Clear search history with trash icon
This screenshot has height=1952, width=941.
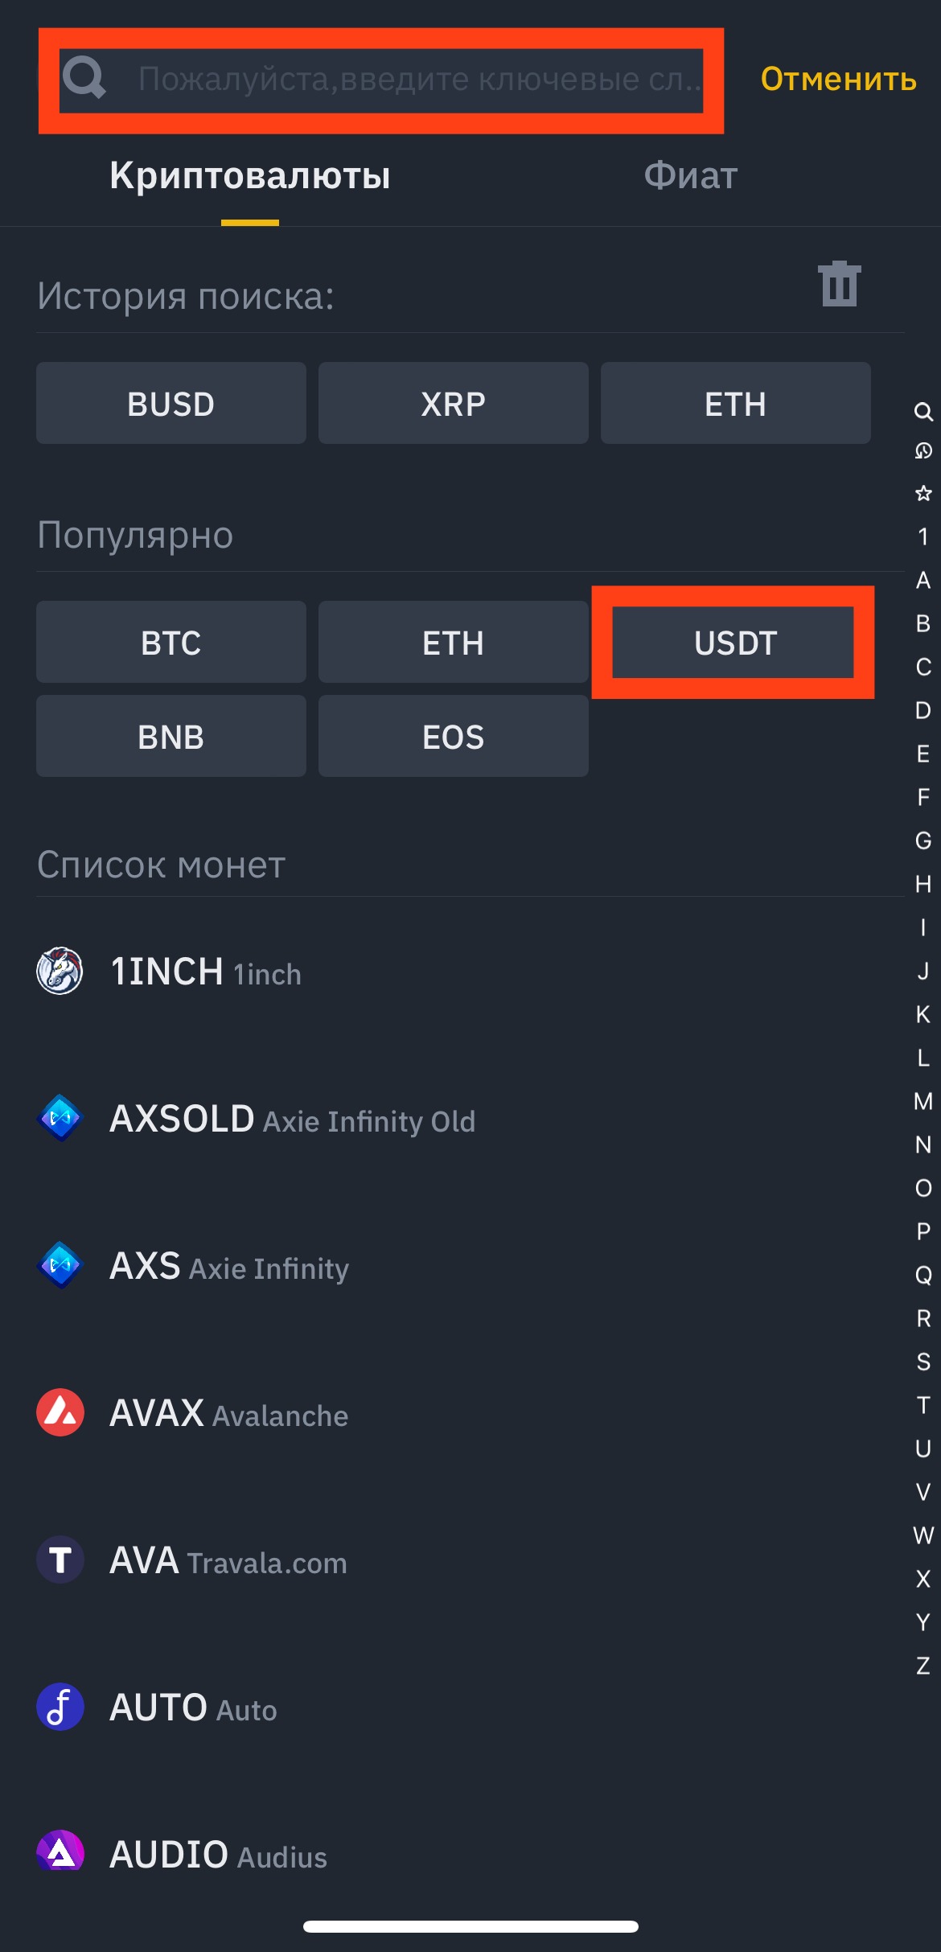click(x=839, y=284)
